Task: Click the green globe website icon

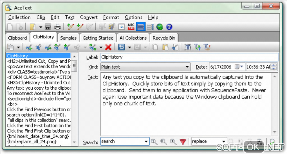Action: (x=160, y=27)
